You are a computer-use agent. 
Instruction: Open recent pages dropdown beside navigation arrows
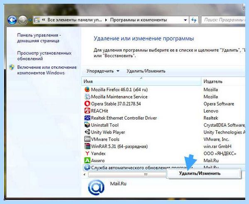(30, 20)
